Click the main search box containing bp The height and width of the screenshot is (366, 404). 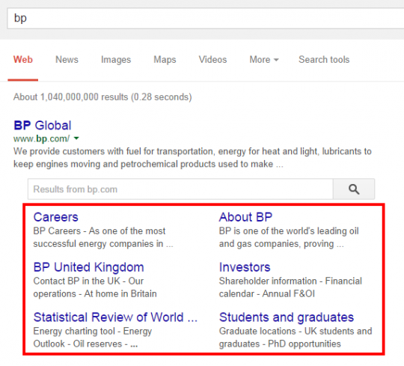(205, 18)
